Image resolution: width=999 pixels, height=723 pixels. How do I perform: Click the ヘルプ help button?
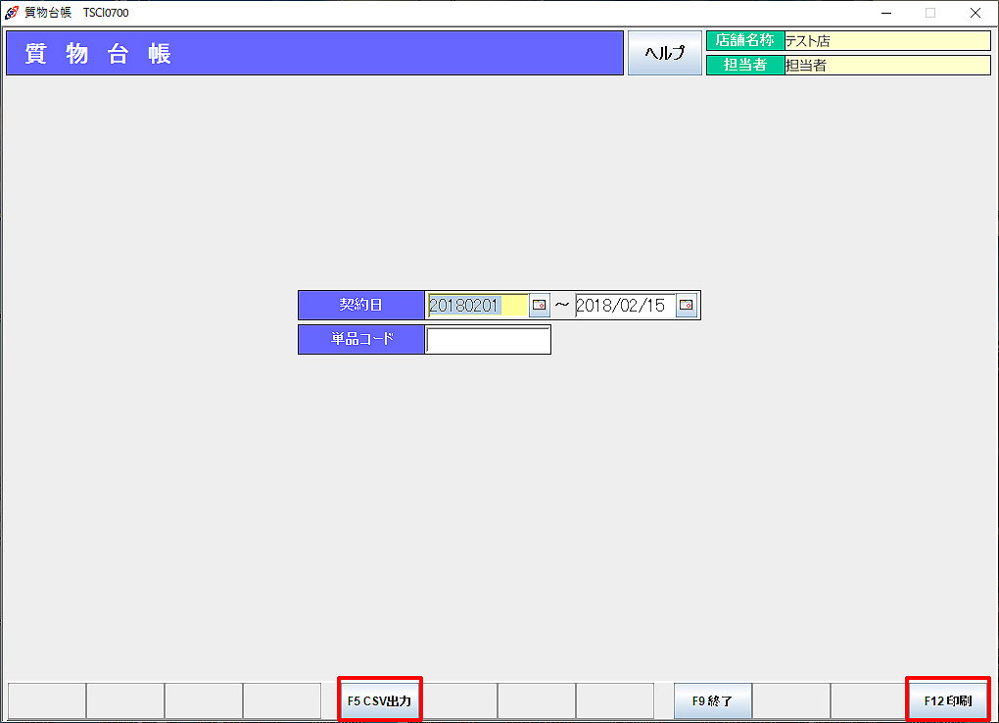pyautogui.click(x=664, y=53)
